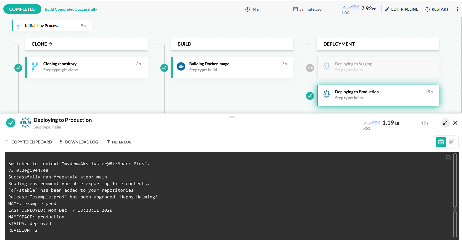Click the git branch icon on Cloning repository
Image resolution: width=462 pixels, height=241 pixels.
coord(35,67)
